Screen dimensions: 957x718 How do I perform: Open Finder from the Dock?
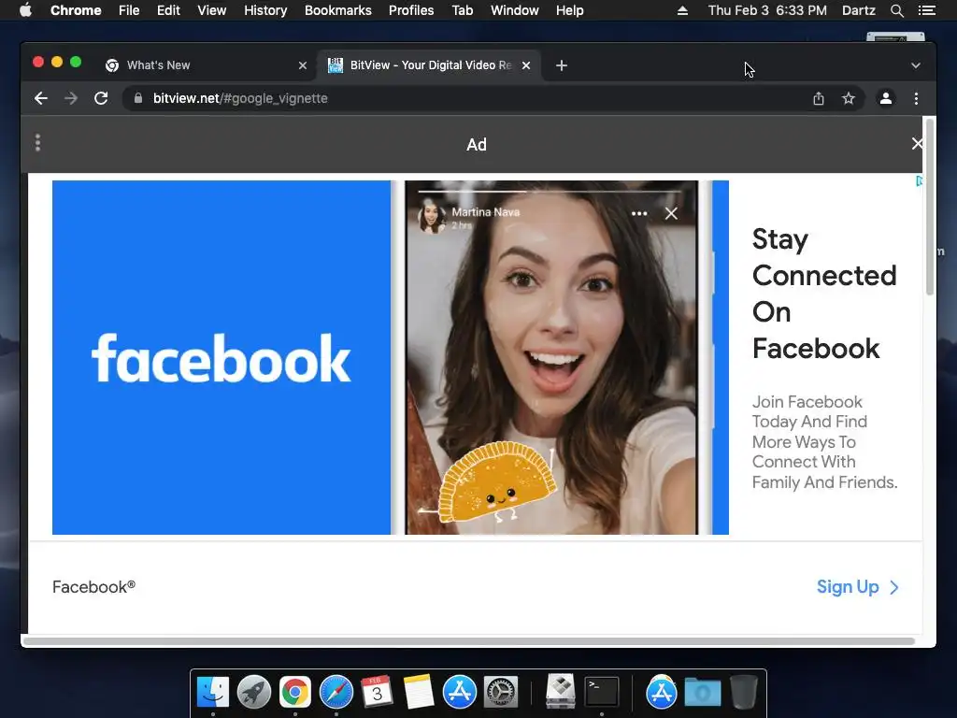(x=213, y=693)
